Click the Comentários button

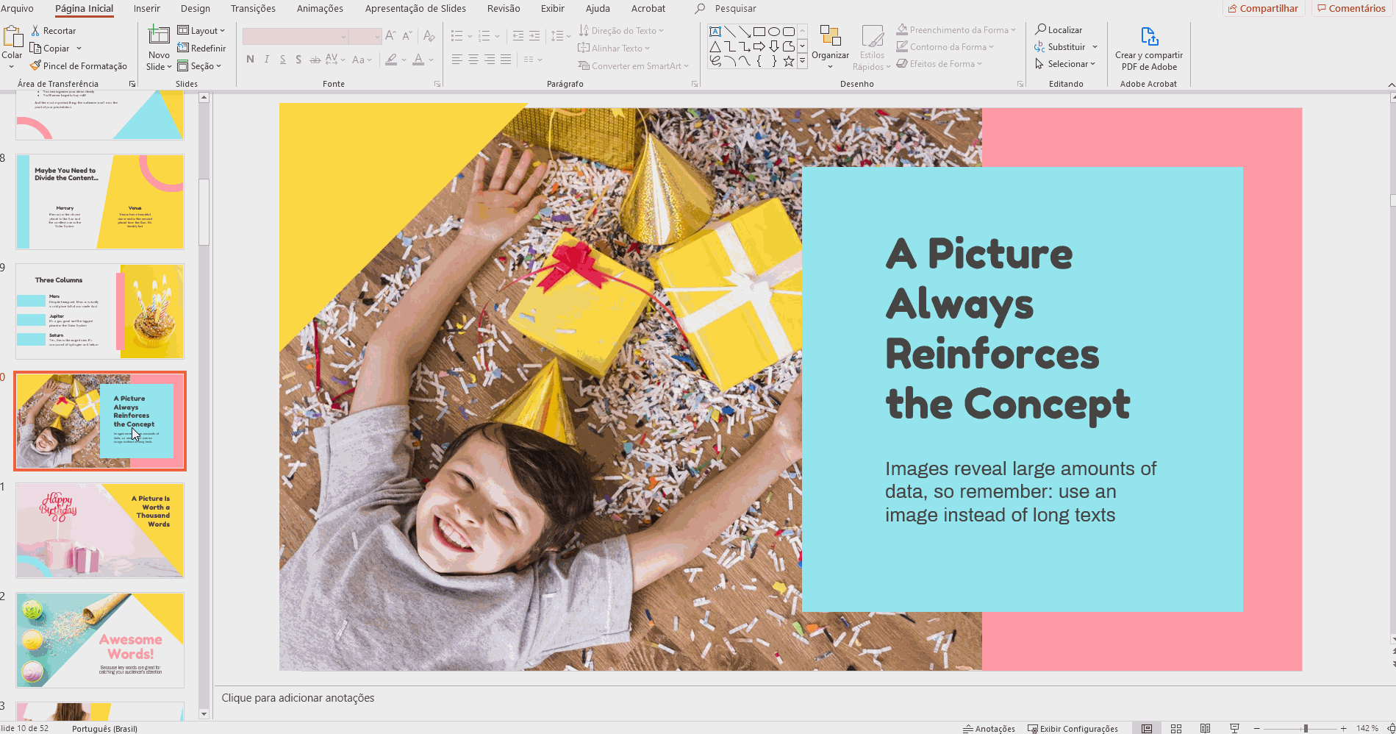click(1351, 8)
